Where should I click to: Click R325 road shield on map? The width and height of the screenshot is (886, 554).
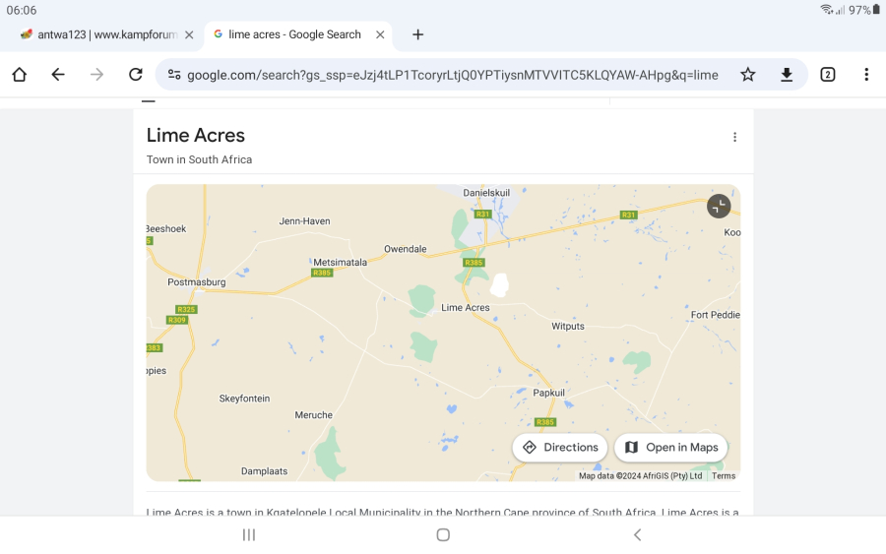point(186,309)
